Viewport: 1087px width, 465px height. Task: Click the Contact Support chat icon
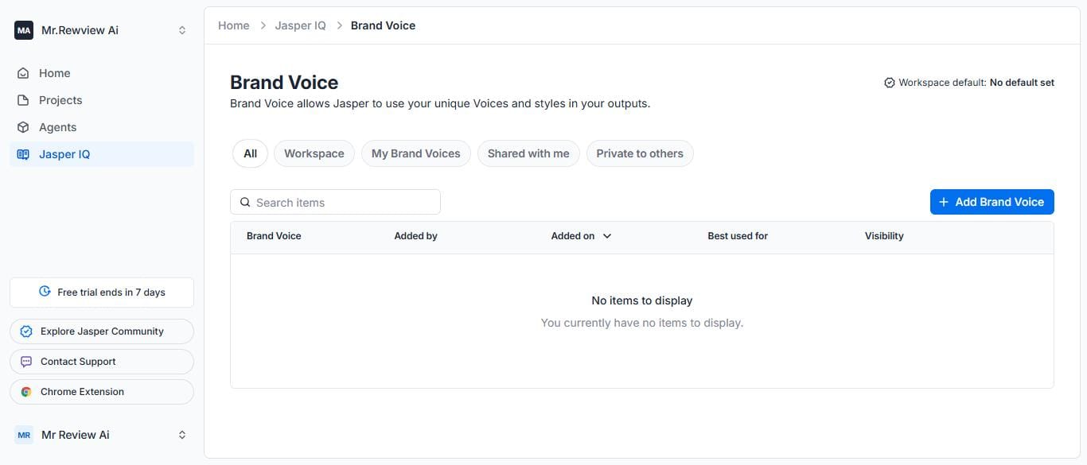point(26,362)
